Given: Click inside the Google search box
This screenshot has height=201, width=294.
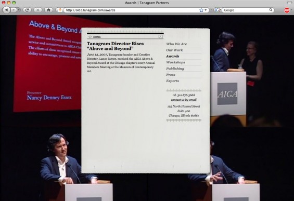Looking at the screenshot, I should pos(246,10).
